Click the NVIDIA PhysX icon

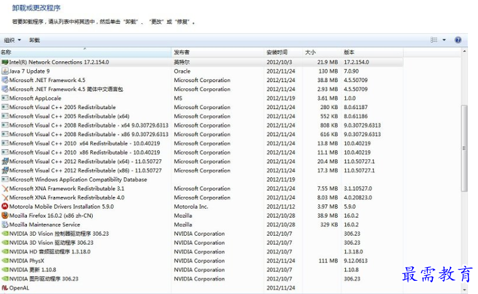coord(5,261)
